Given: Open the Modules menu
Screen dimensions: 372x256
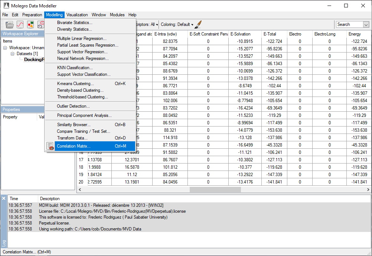Looking at the screenshot, I should tap(117, 15).
